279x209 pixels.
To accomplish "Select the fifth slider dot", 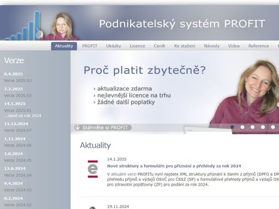I will [273, 127].
